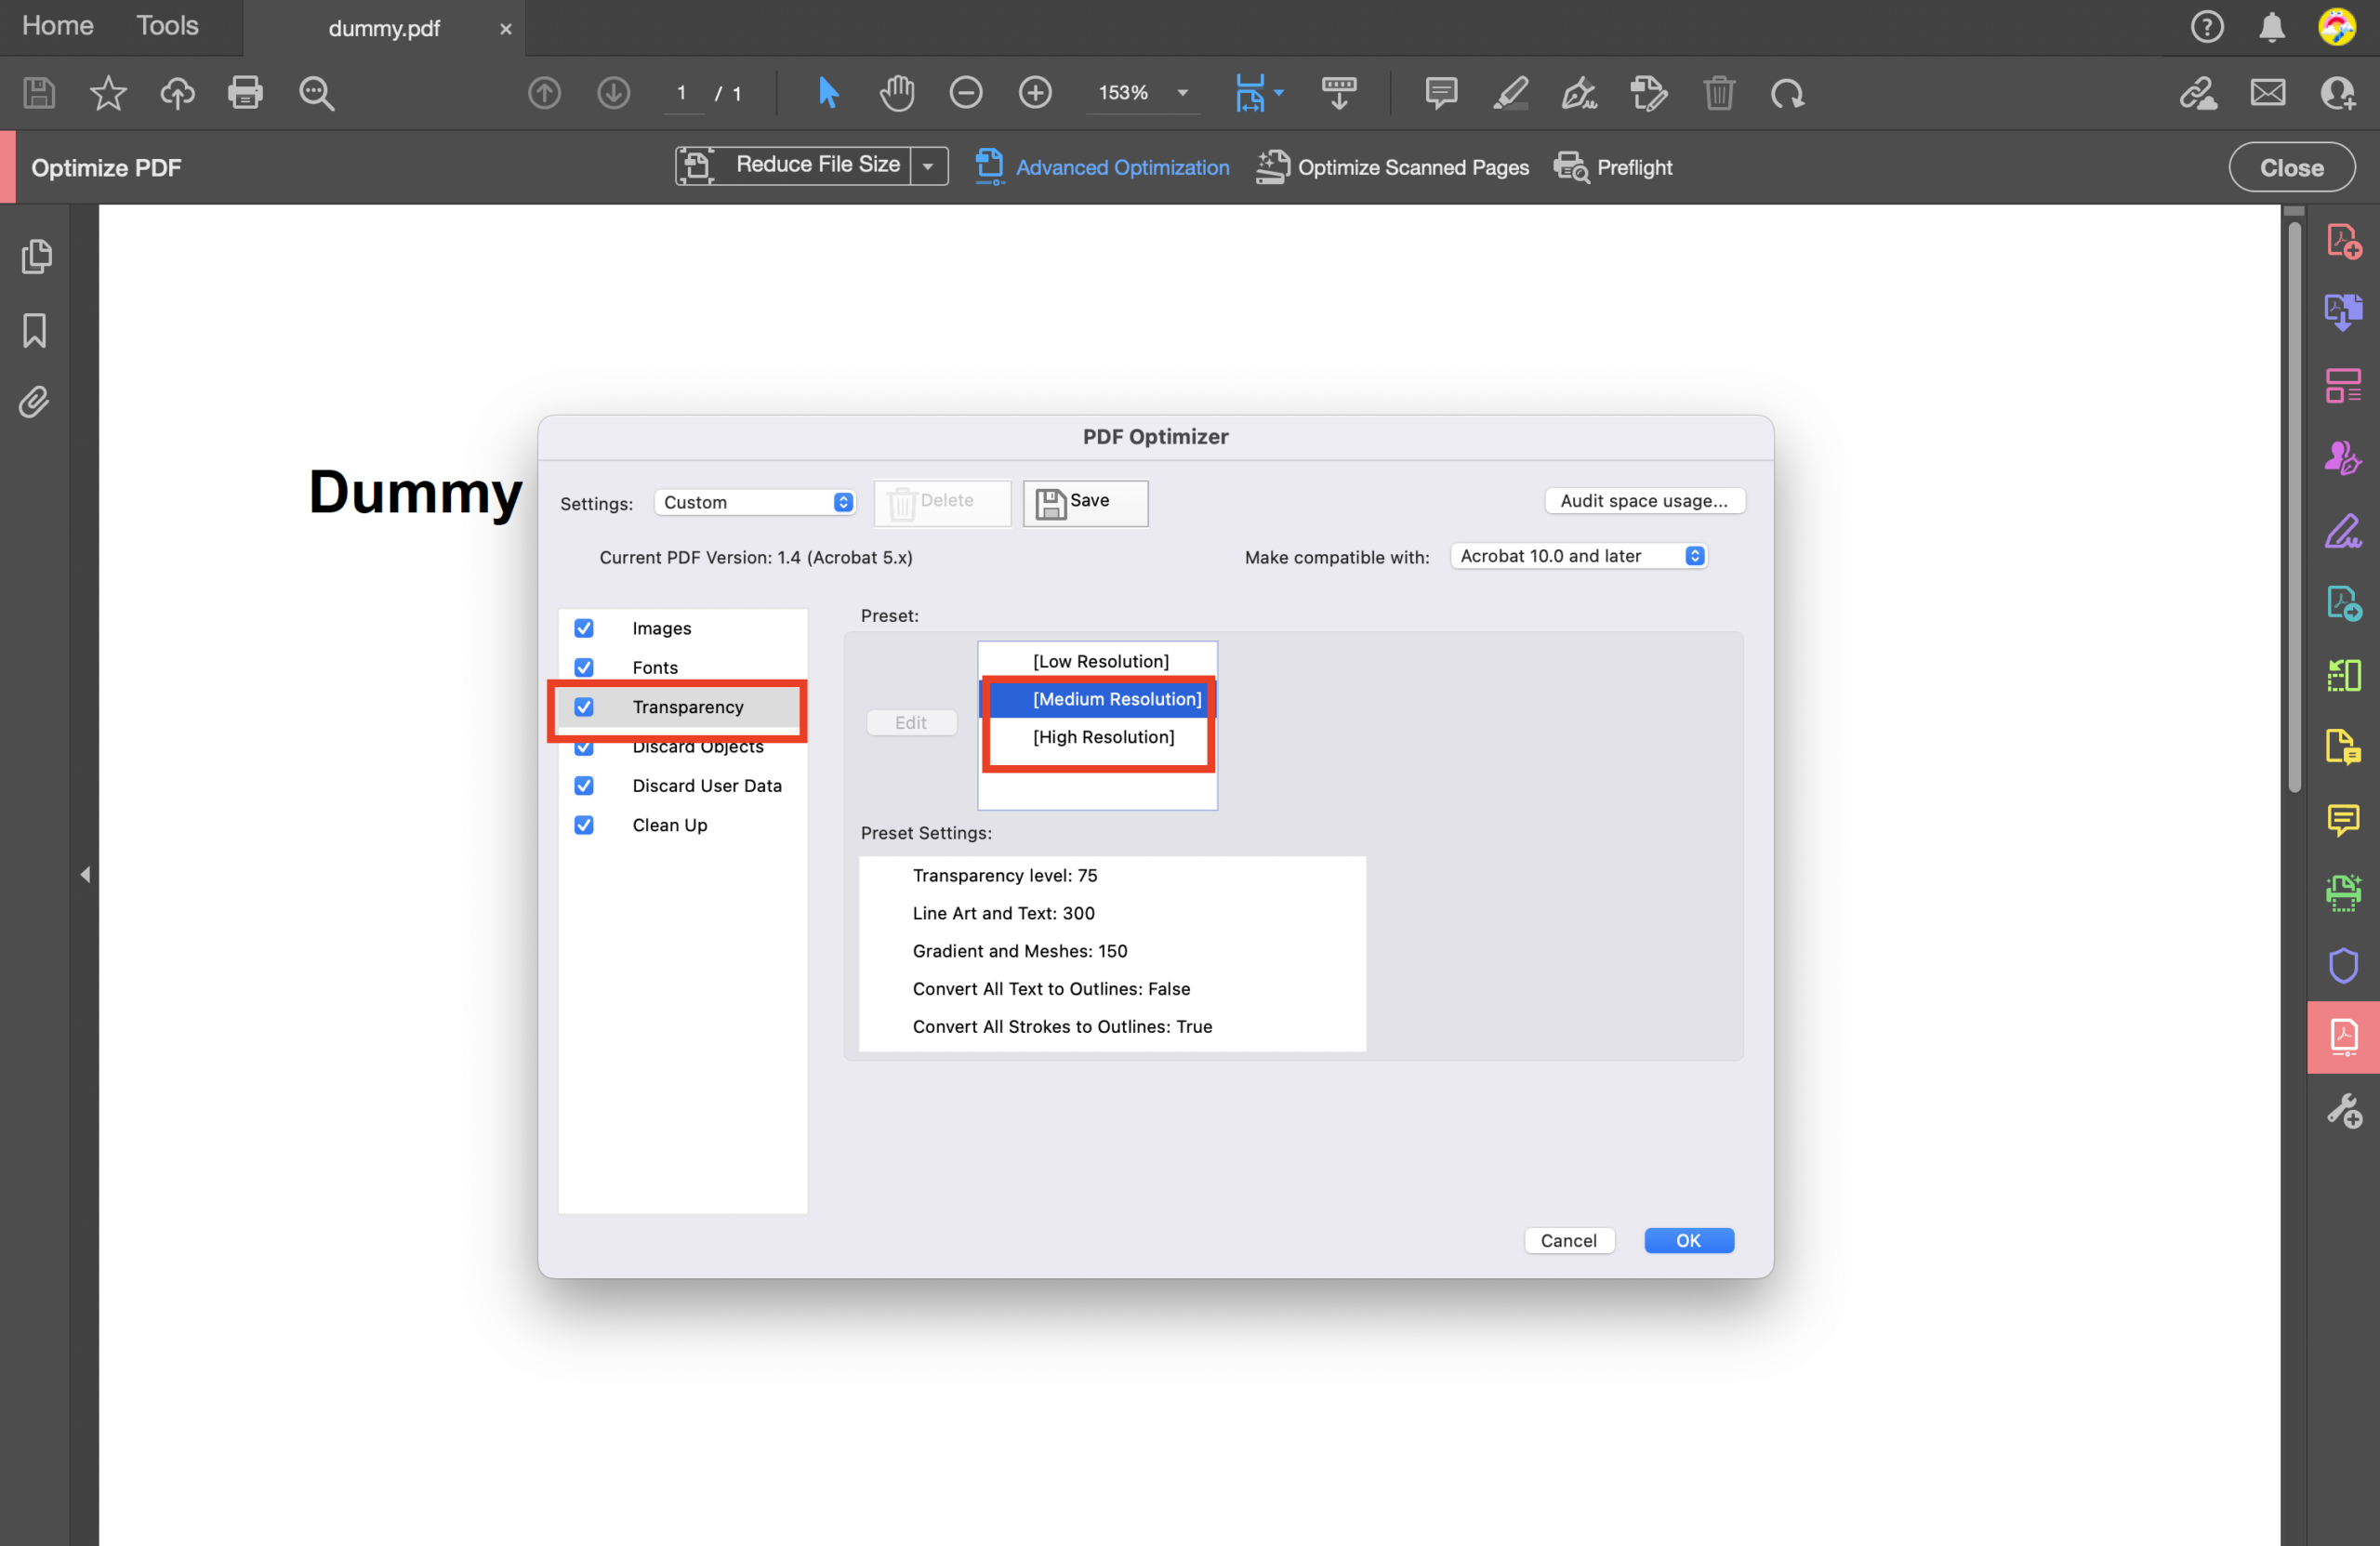This screenshot has height=1546, width=2380.
Task: Choose the High Resolution preset
Action: (x=1099, y=737)
